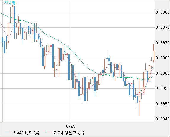The height and width of the screenshot is (137, 170).
Task: Click the 0.5960 price axis label
Action: coord(163,73)
